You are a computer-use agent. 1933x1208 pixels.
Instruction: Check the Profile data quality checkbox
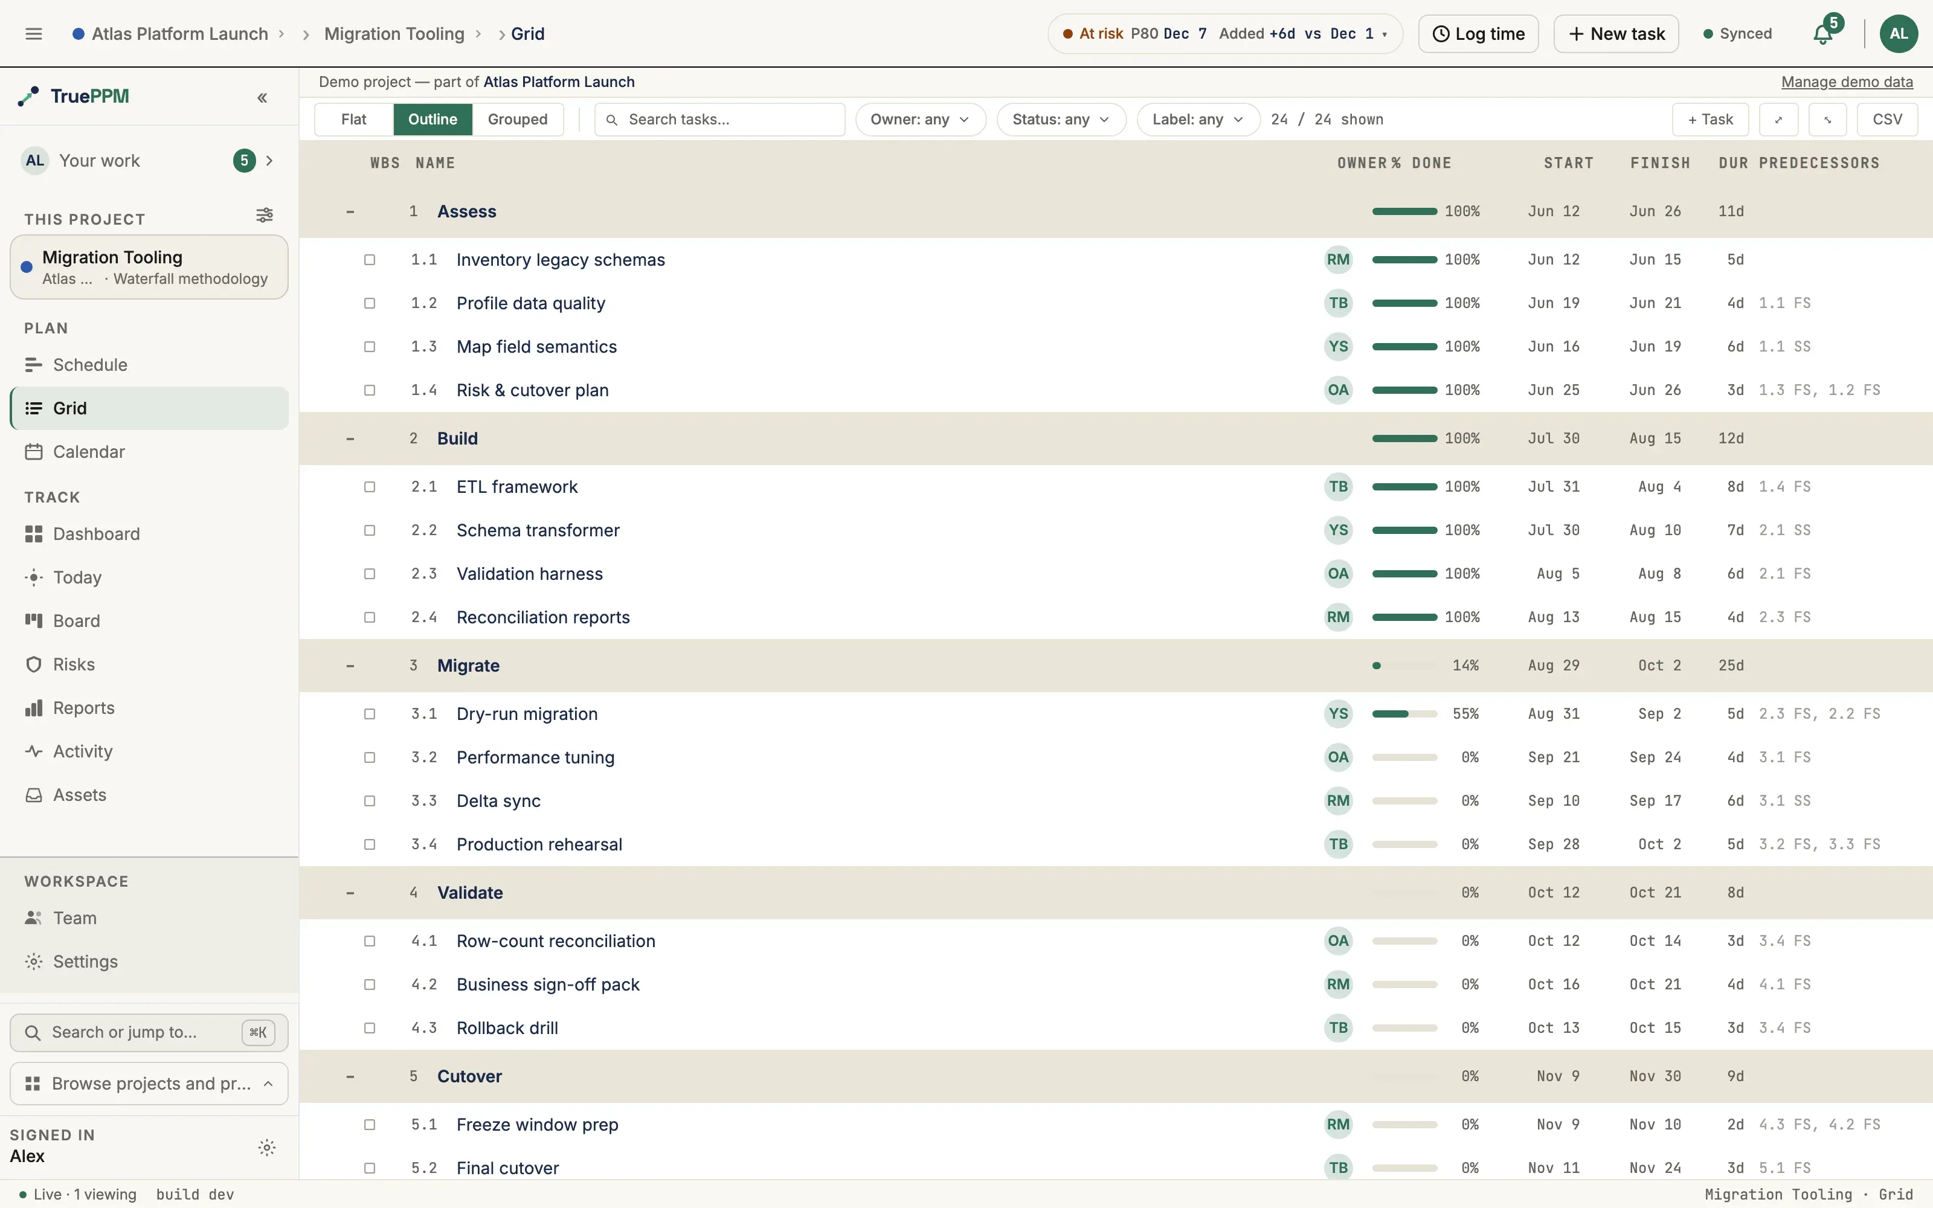click(x=370, y=303)
